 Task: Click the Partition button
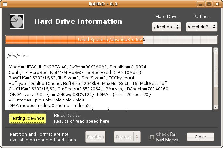[x=95, y=137]
